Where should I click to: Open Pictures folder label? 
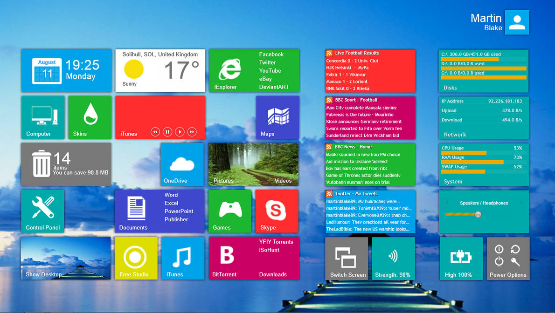pos(223,181)
